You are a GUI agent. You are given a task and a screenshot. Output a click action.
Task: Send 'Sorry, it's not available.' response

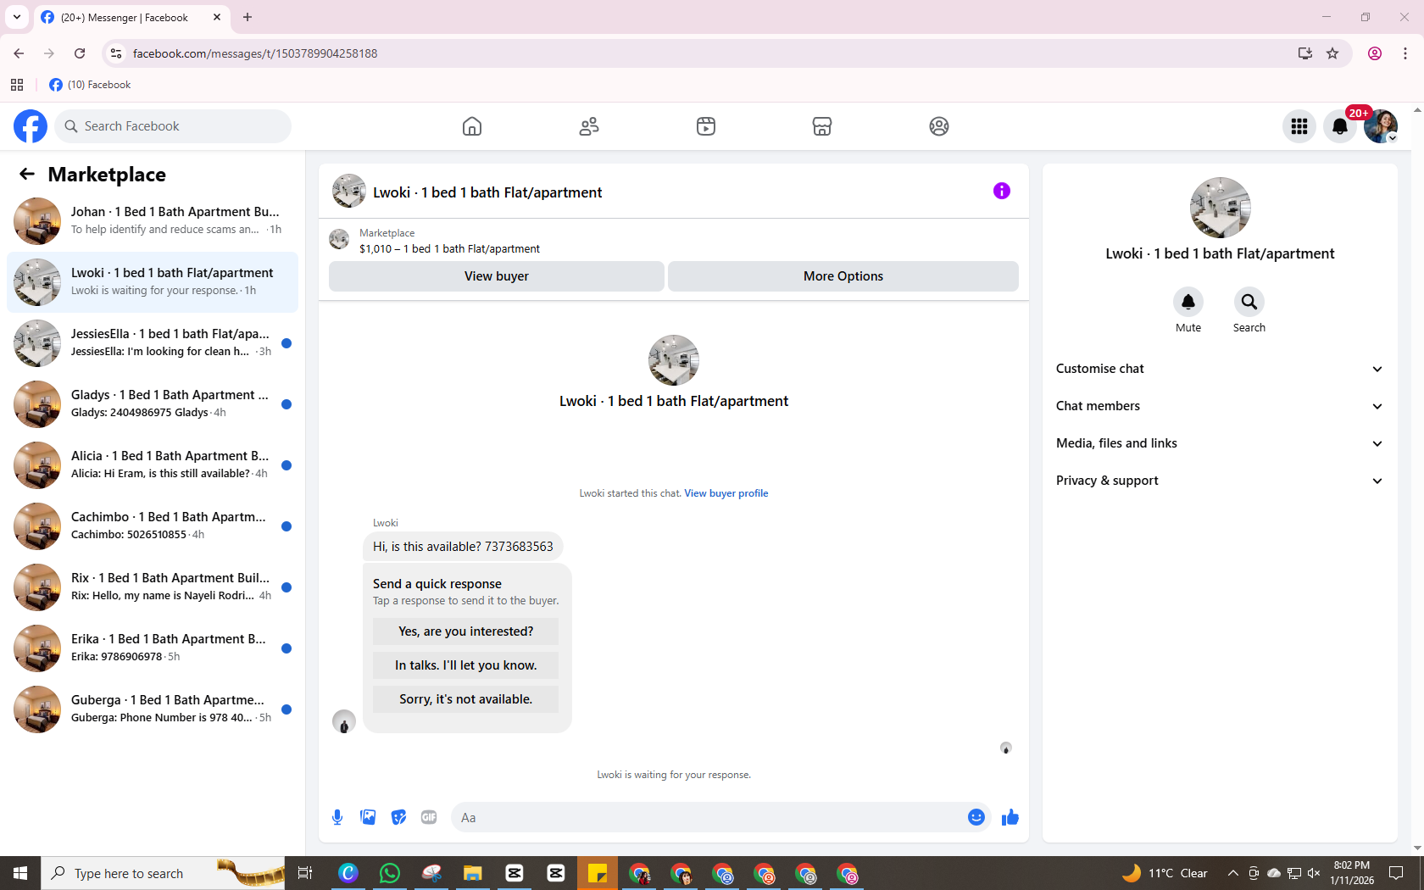[465, 699]
